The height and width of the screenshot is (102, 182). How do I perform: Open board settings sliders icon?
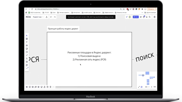(x=141, y=17)
